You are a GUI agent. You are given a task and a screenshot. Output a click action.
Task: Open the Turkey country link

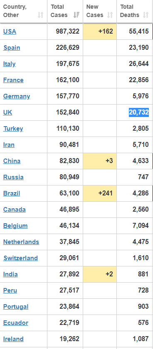[13, 129]
